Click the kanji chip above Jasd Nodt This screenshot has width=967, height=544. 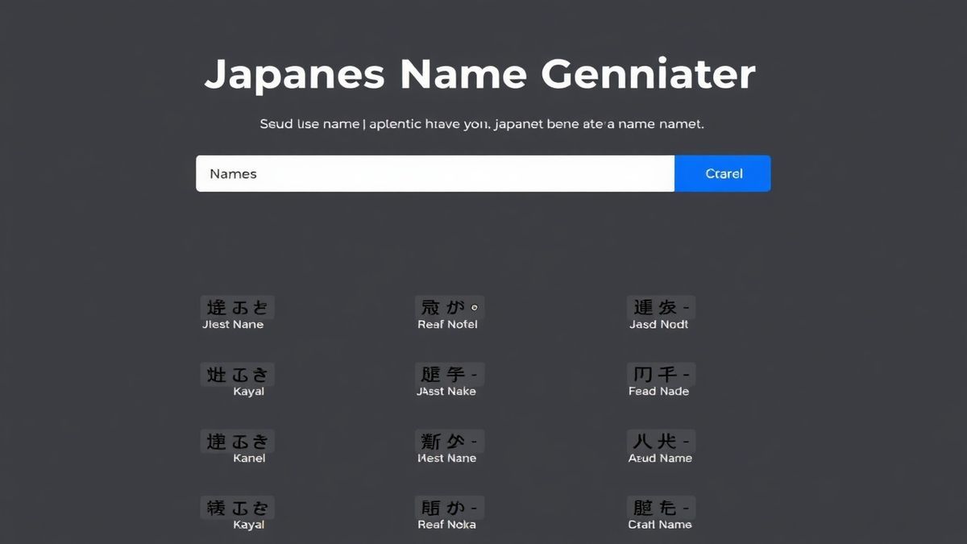661,307
